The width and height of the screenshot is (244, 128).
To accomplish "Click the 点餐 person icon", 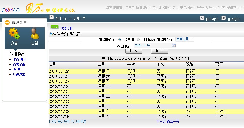I will point(34,34).
